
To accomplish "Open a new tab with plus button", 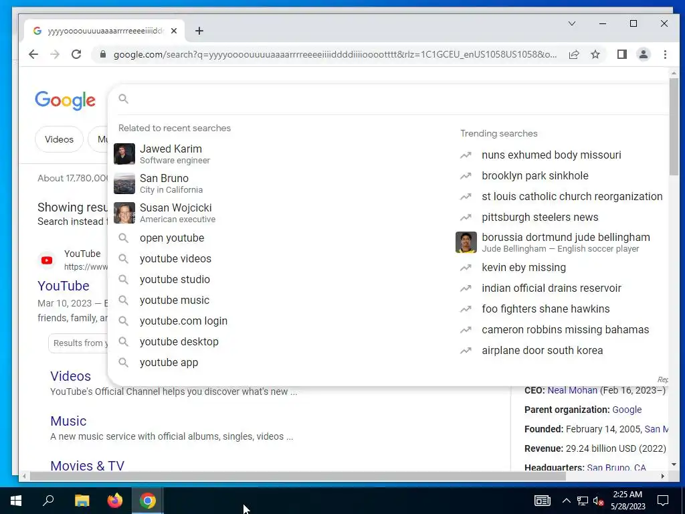I will click(x=199, y=31).
